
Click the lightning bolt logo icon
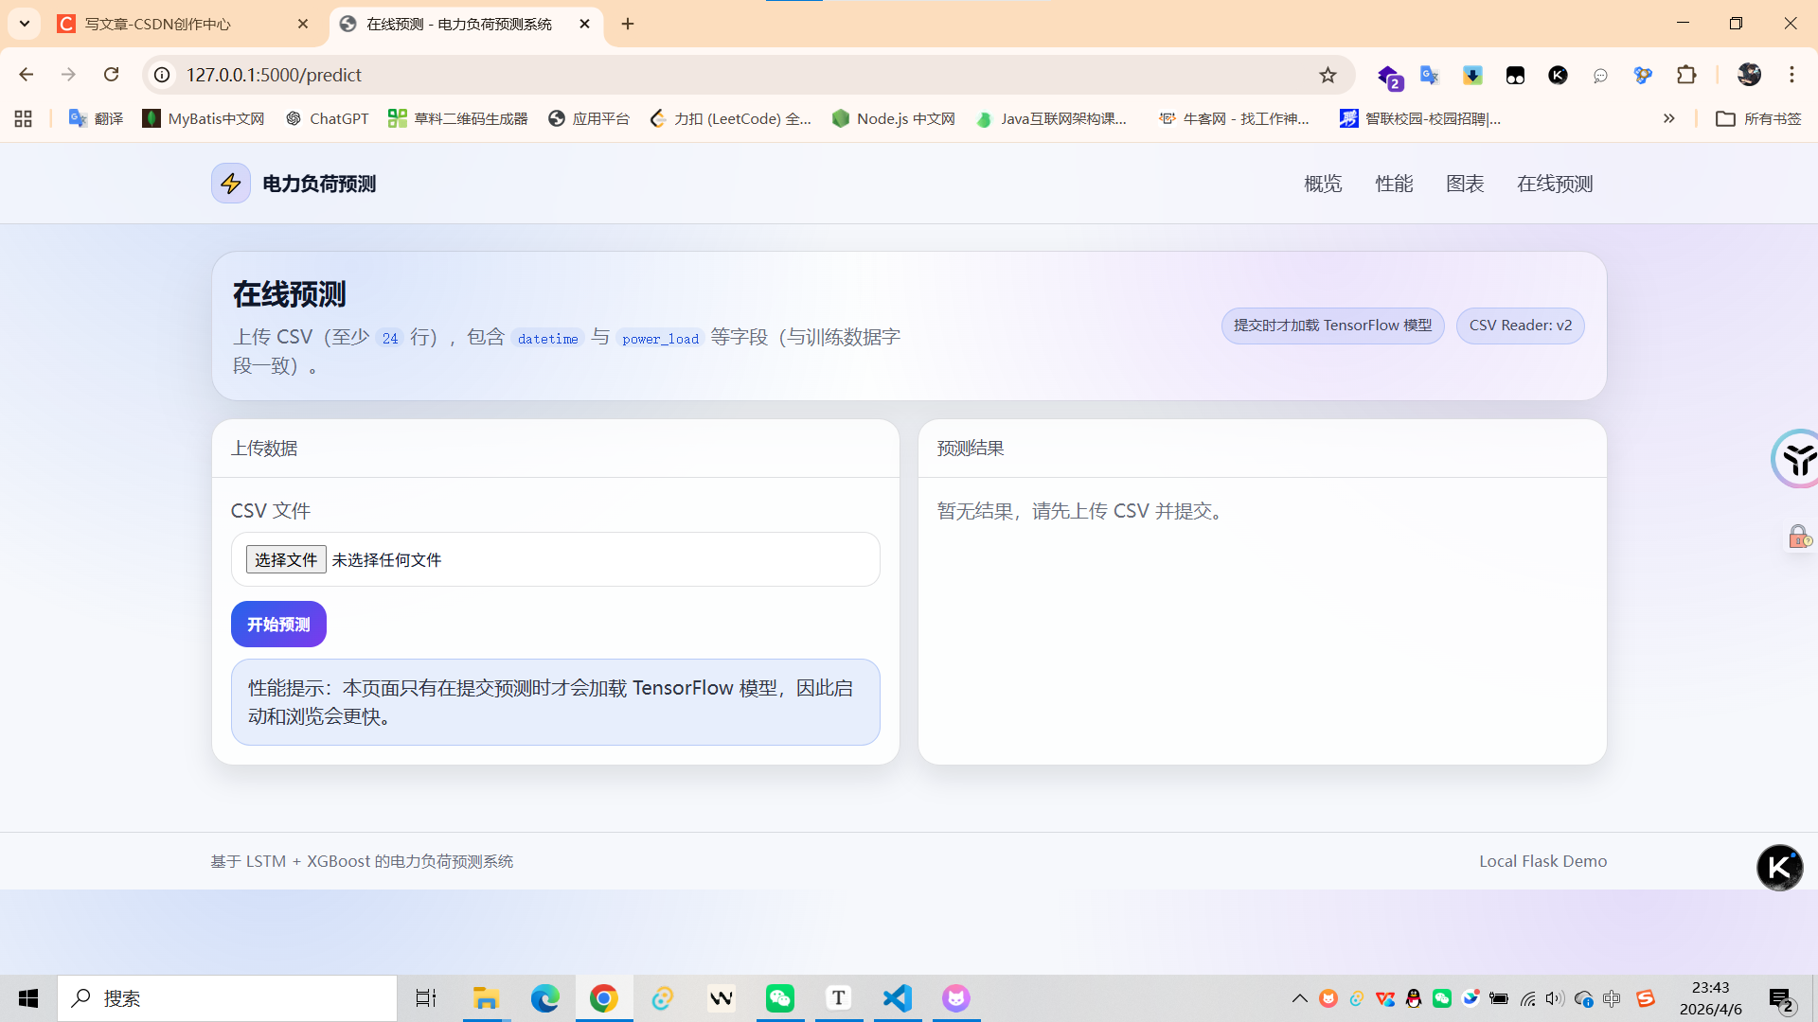pos(231,184)
